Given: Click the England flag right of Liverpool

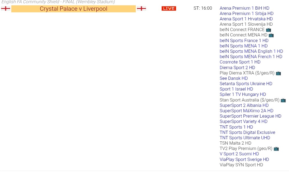Looking at the screenshot, I should click(141, 9).
